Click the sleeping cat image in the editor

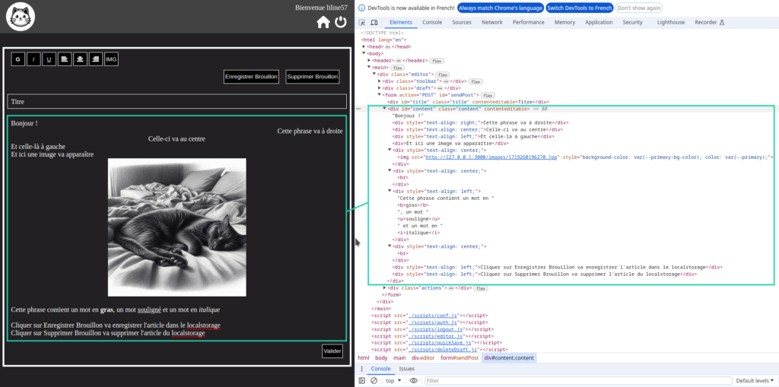(x=176, y=227)
